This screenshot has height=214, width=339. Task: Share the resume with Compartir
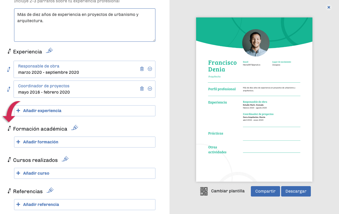(x=265, y=191)
